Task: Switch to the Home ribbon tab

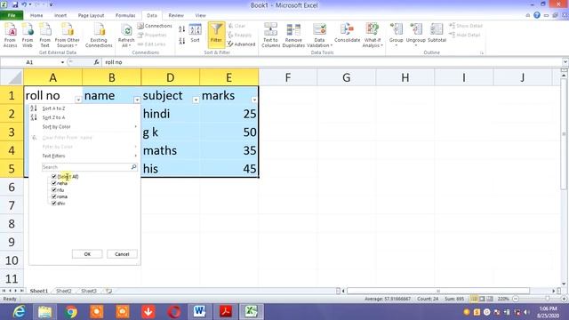Action: click(x=36, y=15)
